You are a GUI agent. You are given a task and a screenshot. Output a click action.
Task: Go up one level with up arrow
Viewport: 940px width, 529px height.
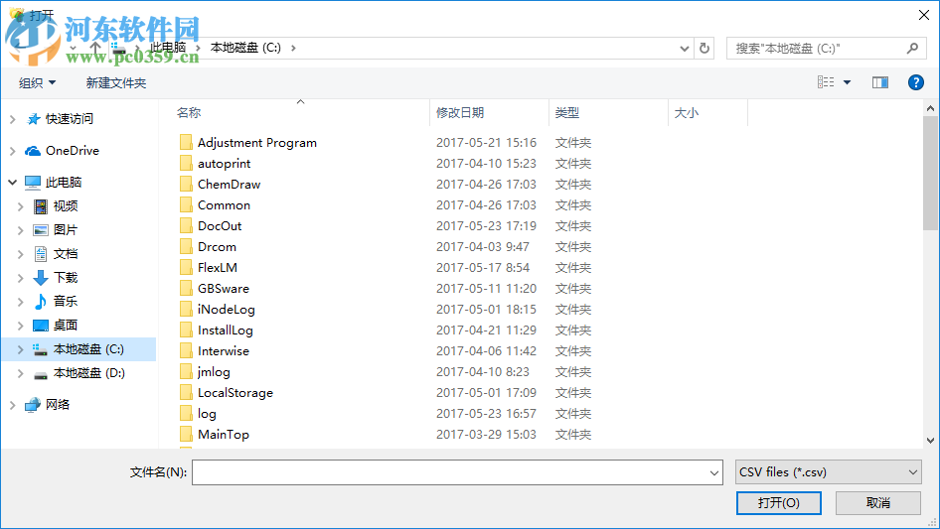tap(95, 48)
